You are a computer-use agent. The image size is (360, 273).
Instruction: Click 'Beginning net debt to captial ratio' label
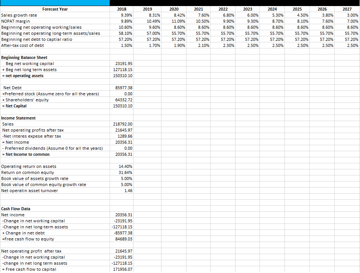tap(37, 39)
